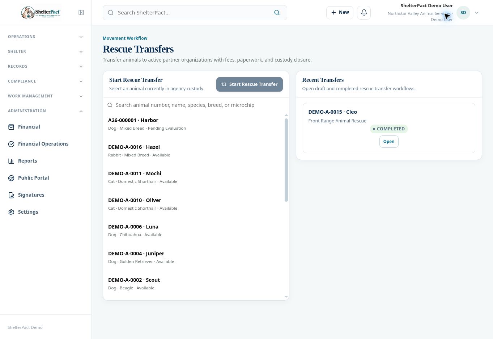Focus the animal search input
This screenshot has height=339, width=493.
tap(196, 105)
